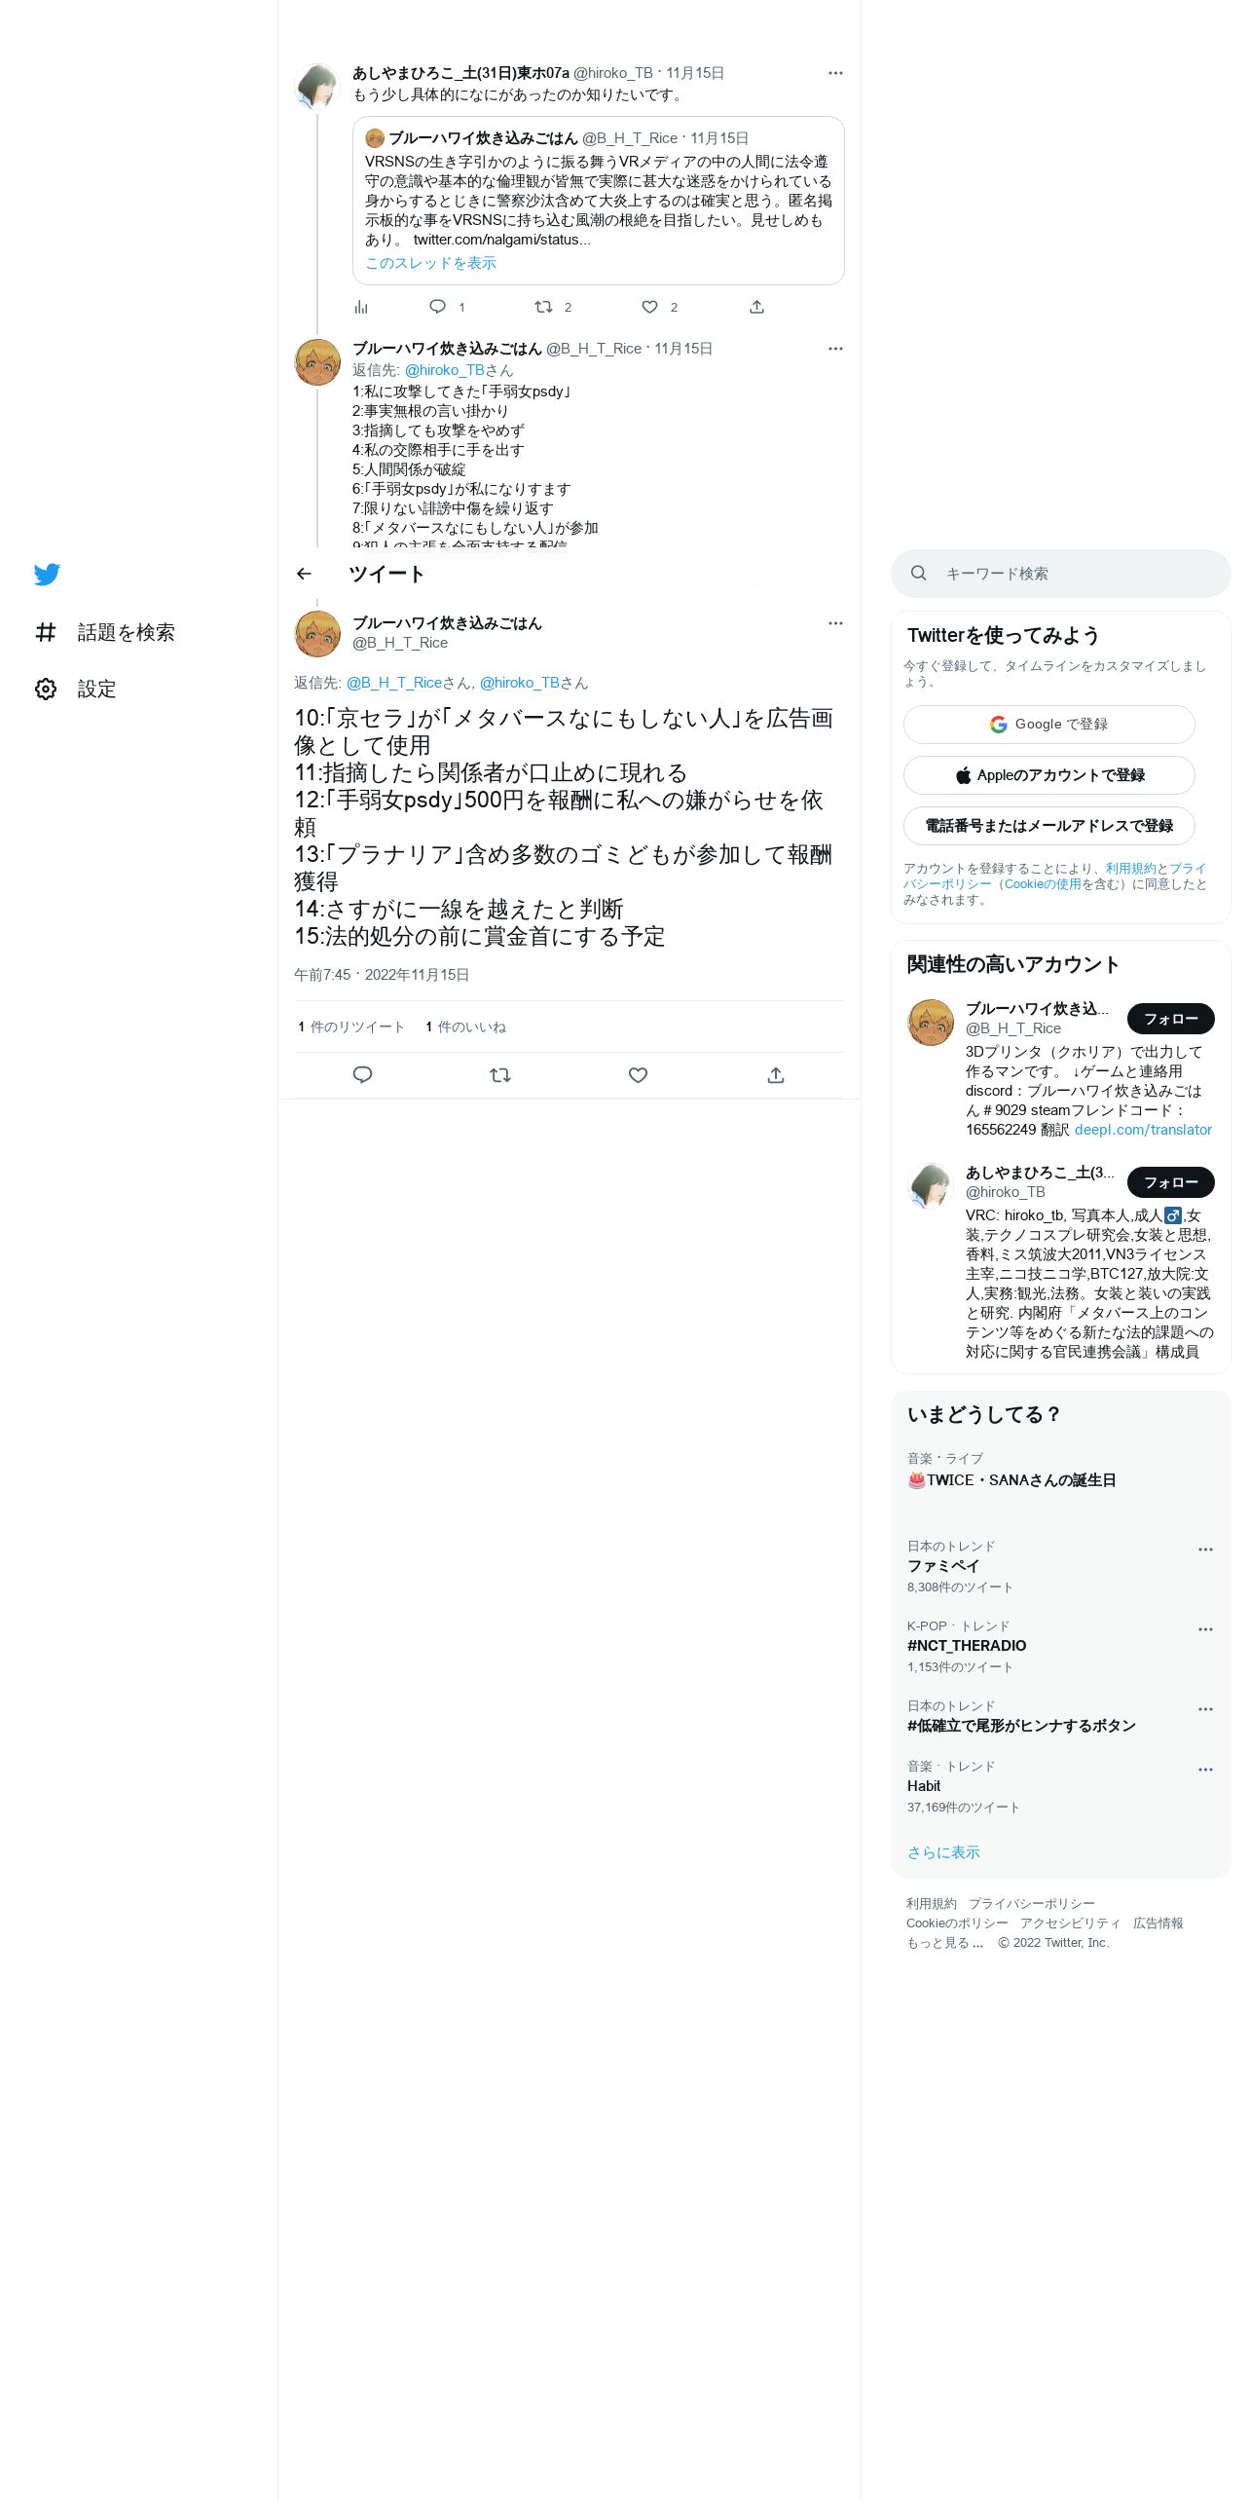Go back with the arrow beside ツイート
1250x2501 pixels.
coord(304,574)
